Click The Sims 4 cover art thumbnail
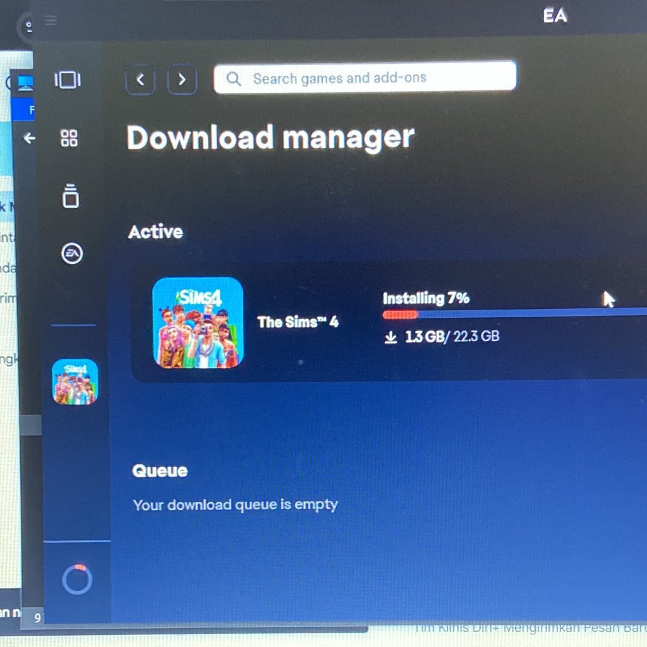647x647 pixels. (x=198, y=323)
